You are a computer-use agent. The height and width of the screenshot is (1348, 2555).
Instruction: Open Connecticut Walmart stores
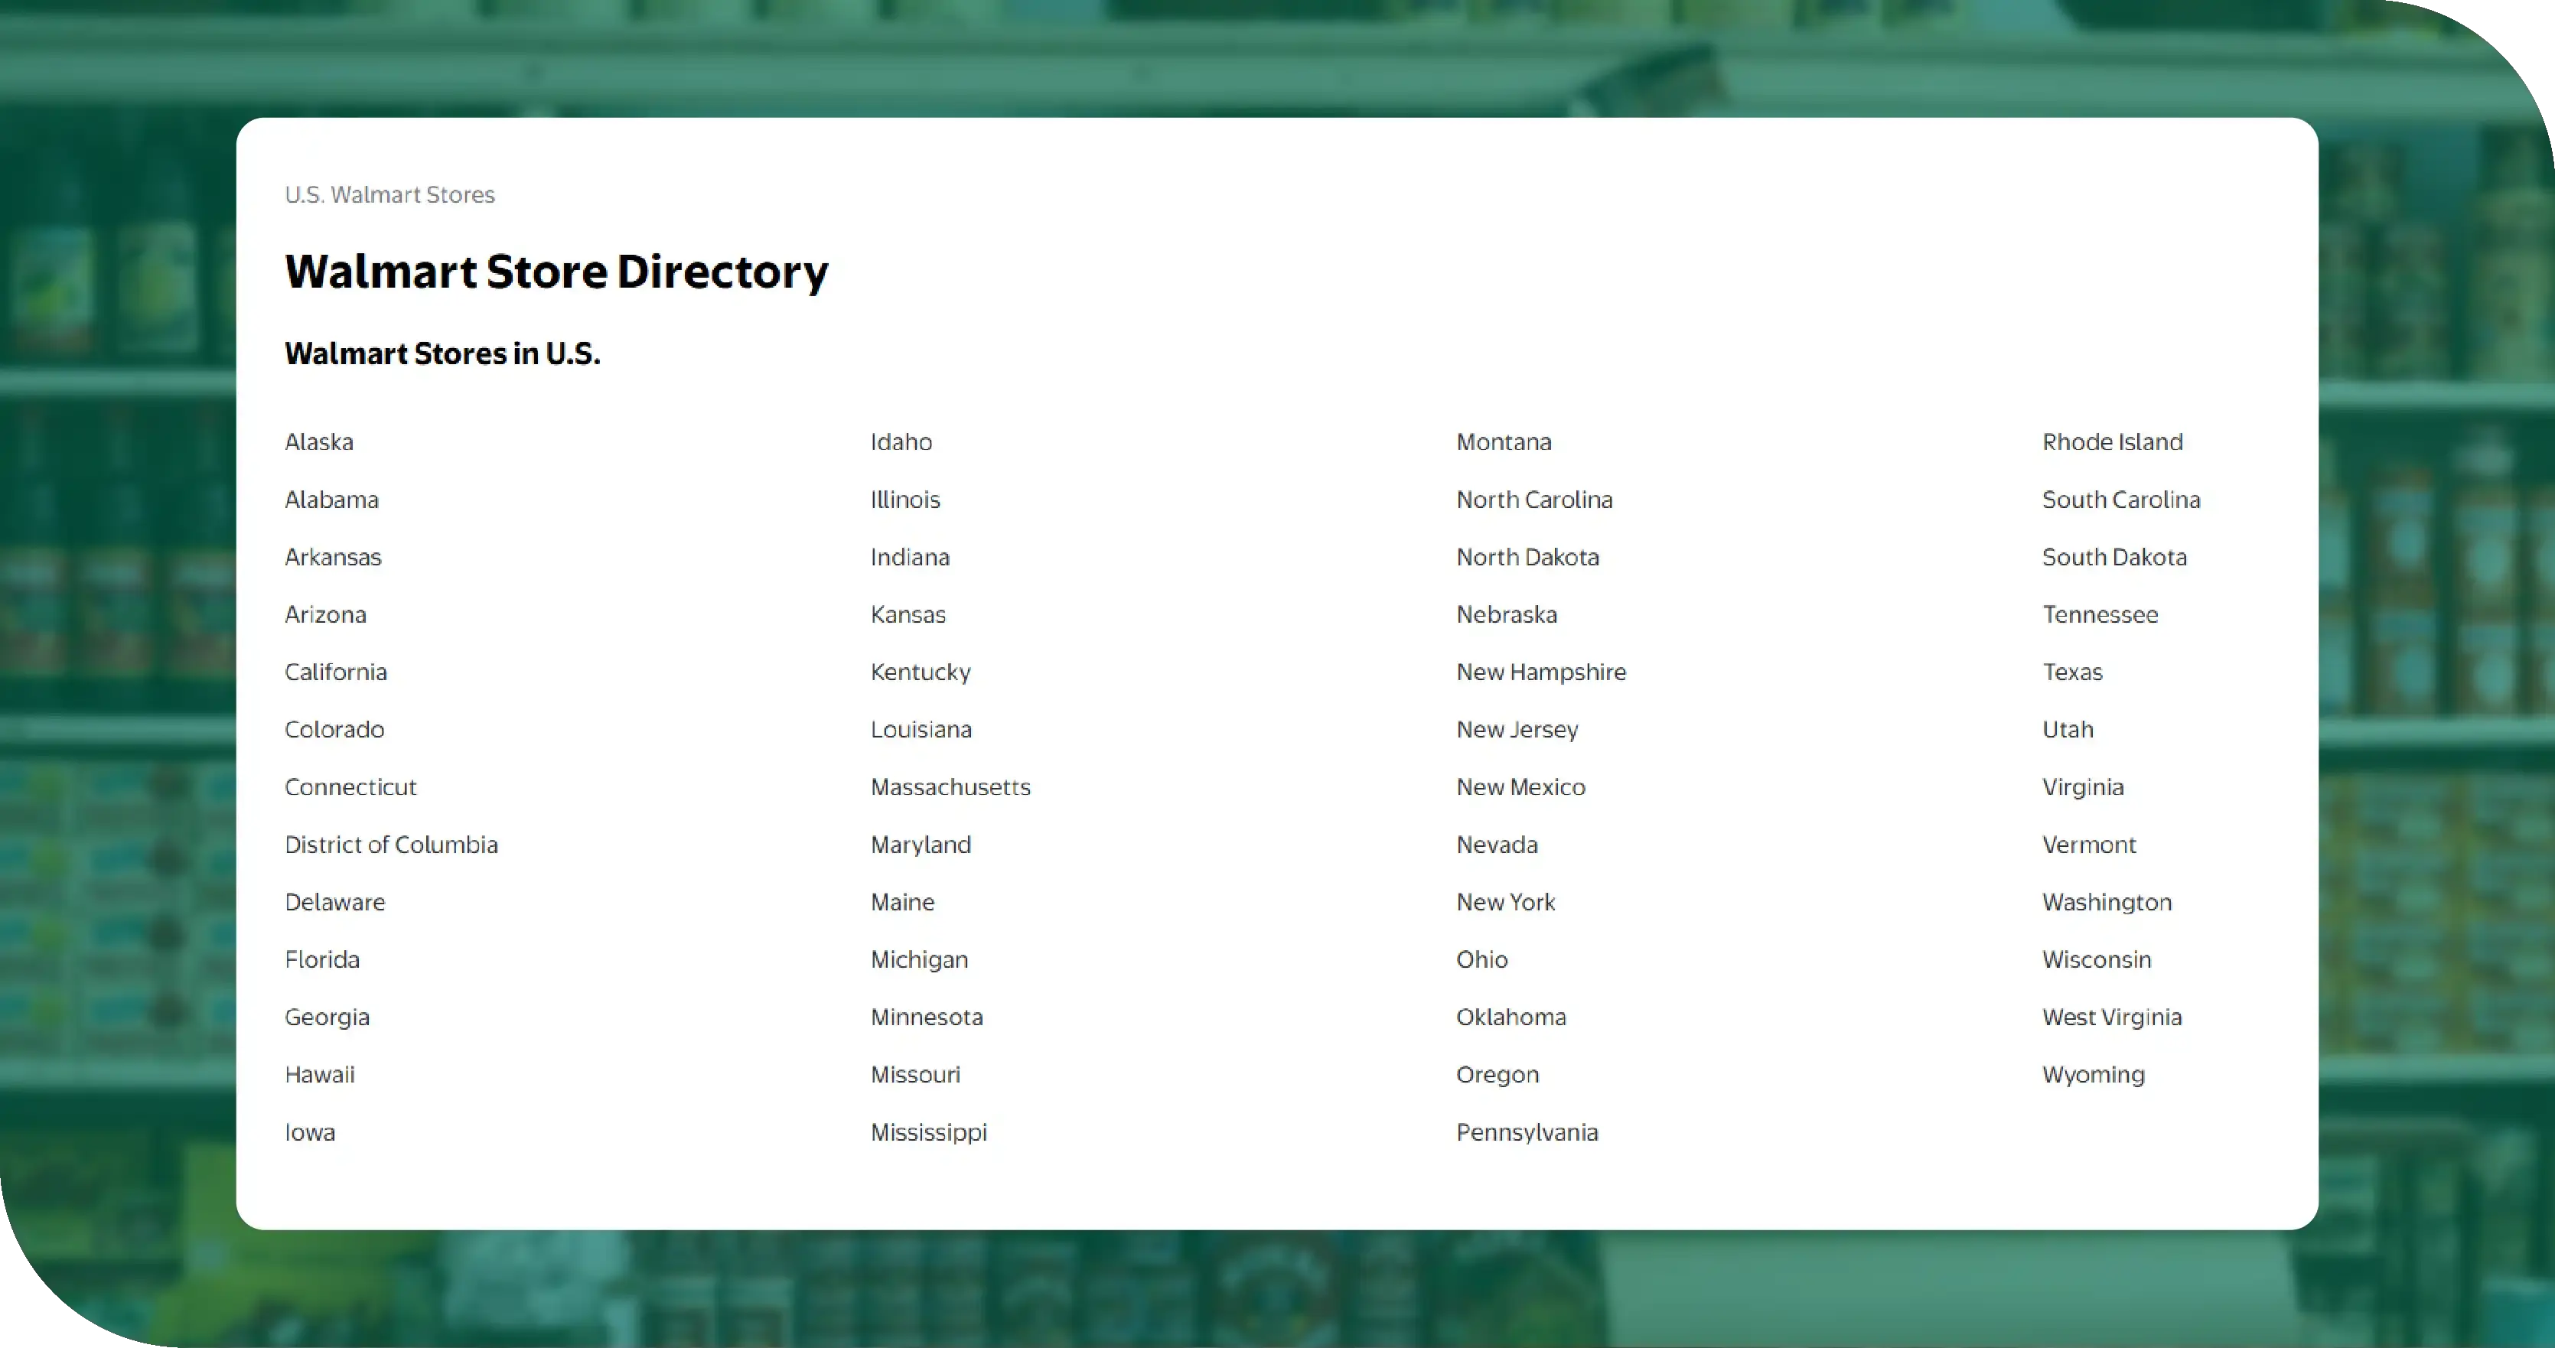351,786
